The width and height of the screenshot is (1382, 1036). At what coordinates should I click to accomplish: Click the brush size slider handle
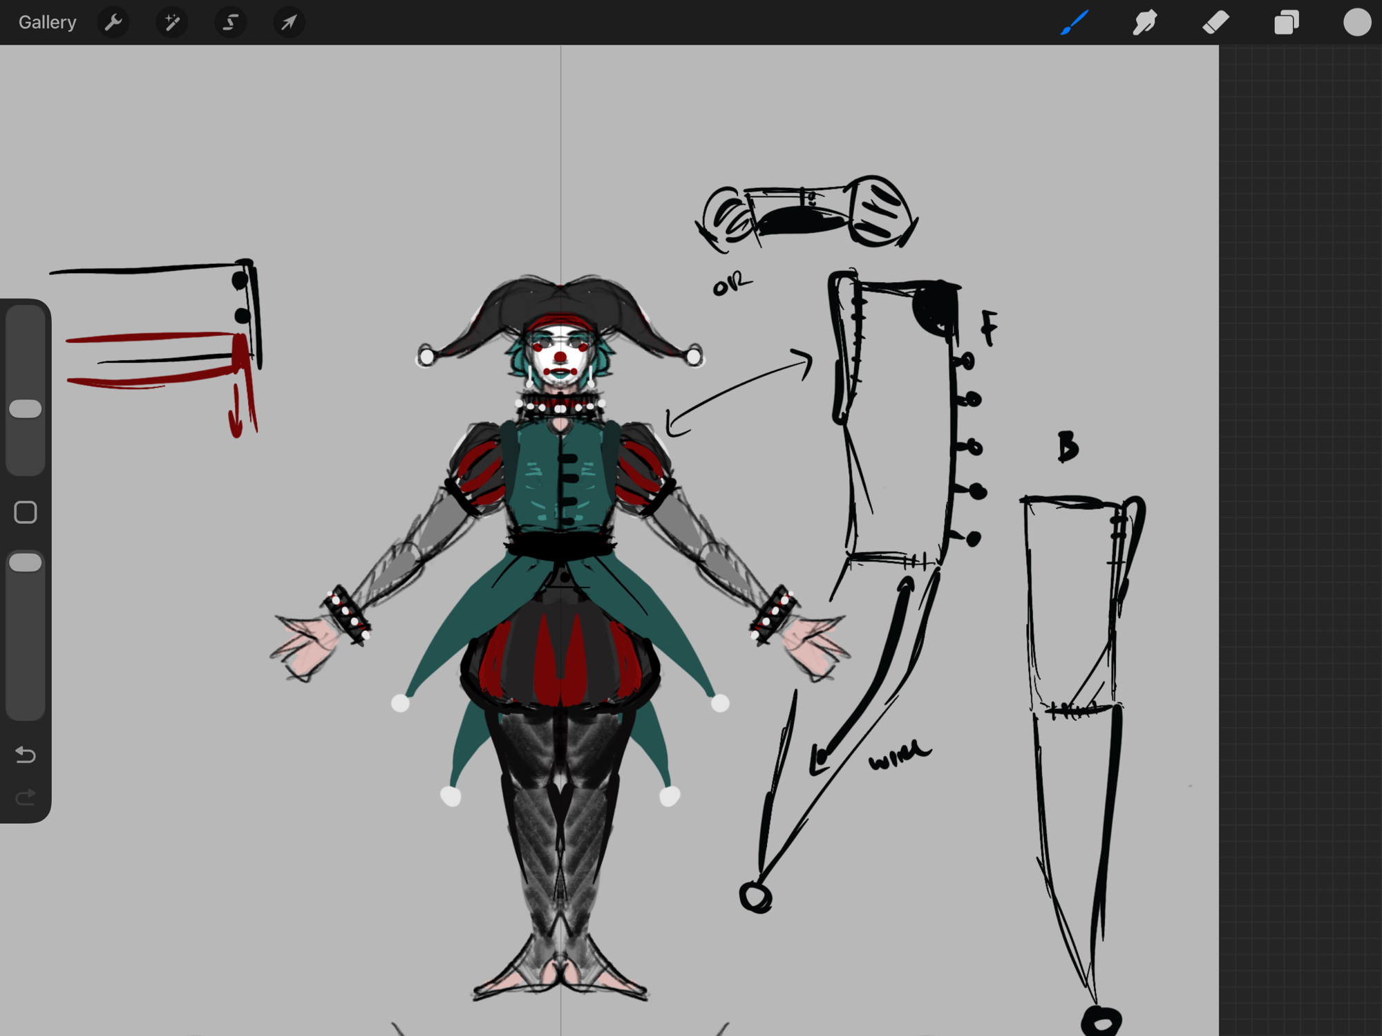pyautogui.click(x=26, y=408)
